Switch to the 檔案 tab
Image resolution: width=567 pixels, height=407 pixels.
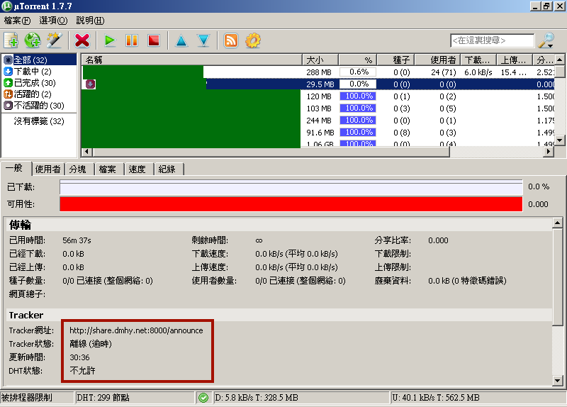109,169
